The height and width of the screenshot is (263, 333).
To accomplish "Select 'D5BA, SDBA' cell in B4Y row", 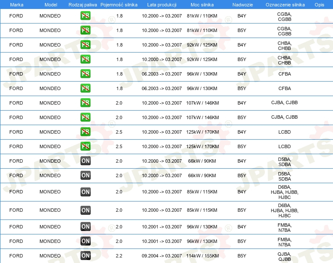I will [x=284, y=162].
